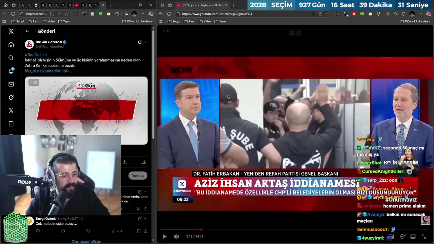434x244 pixels.
Task: Open workspaces icon in YouTube browser window
Action: [162, 5]
